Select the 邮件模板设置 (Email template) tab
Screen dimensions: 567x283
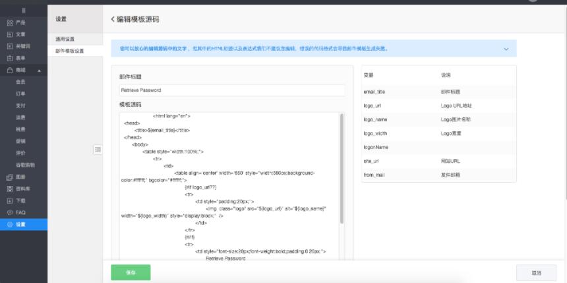(x=69, y=51)
